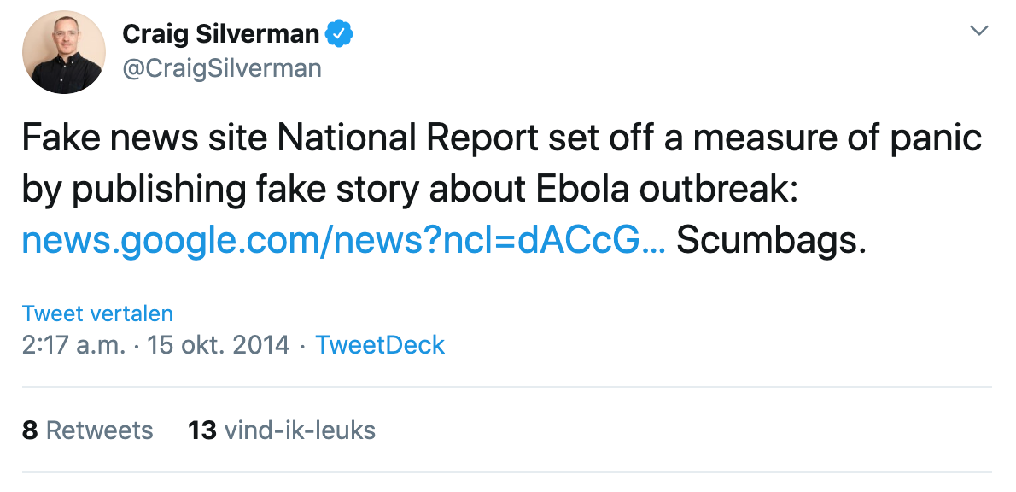Click the Craig Silverman display name
Image resolution: width=1016 pixels, height=492 pixels.
pyautogui.click(x=220, y=34)
